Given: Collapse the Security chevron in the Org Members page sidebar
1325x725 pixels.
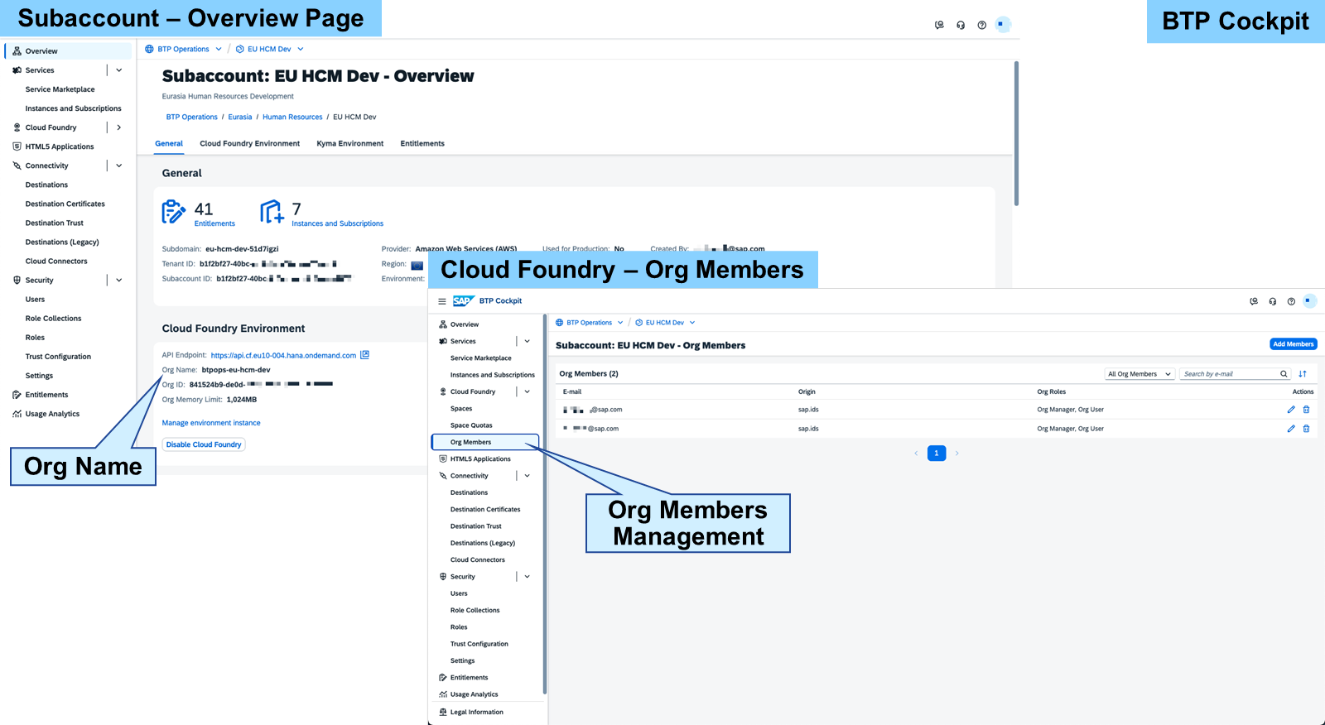Looking at the screenshot, I should click(528, 577).
